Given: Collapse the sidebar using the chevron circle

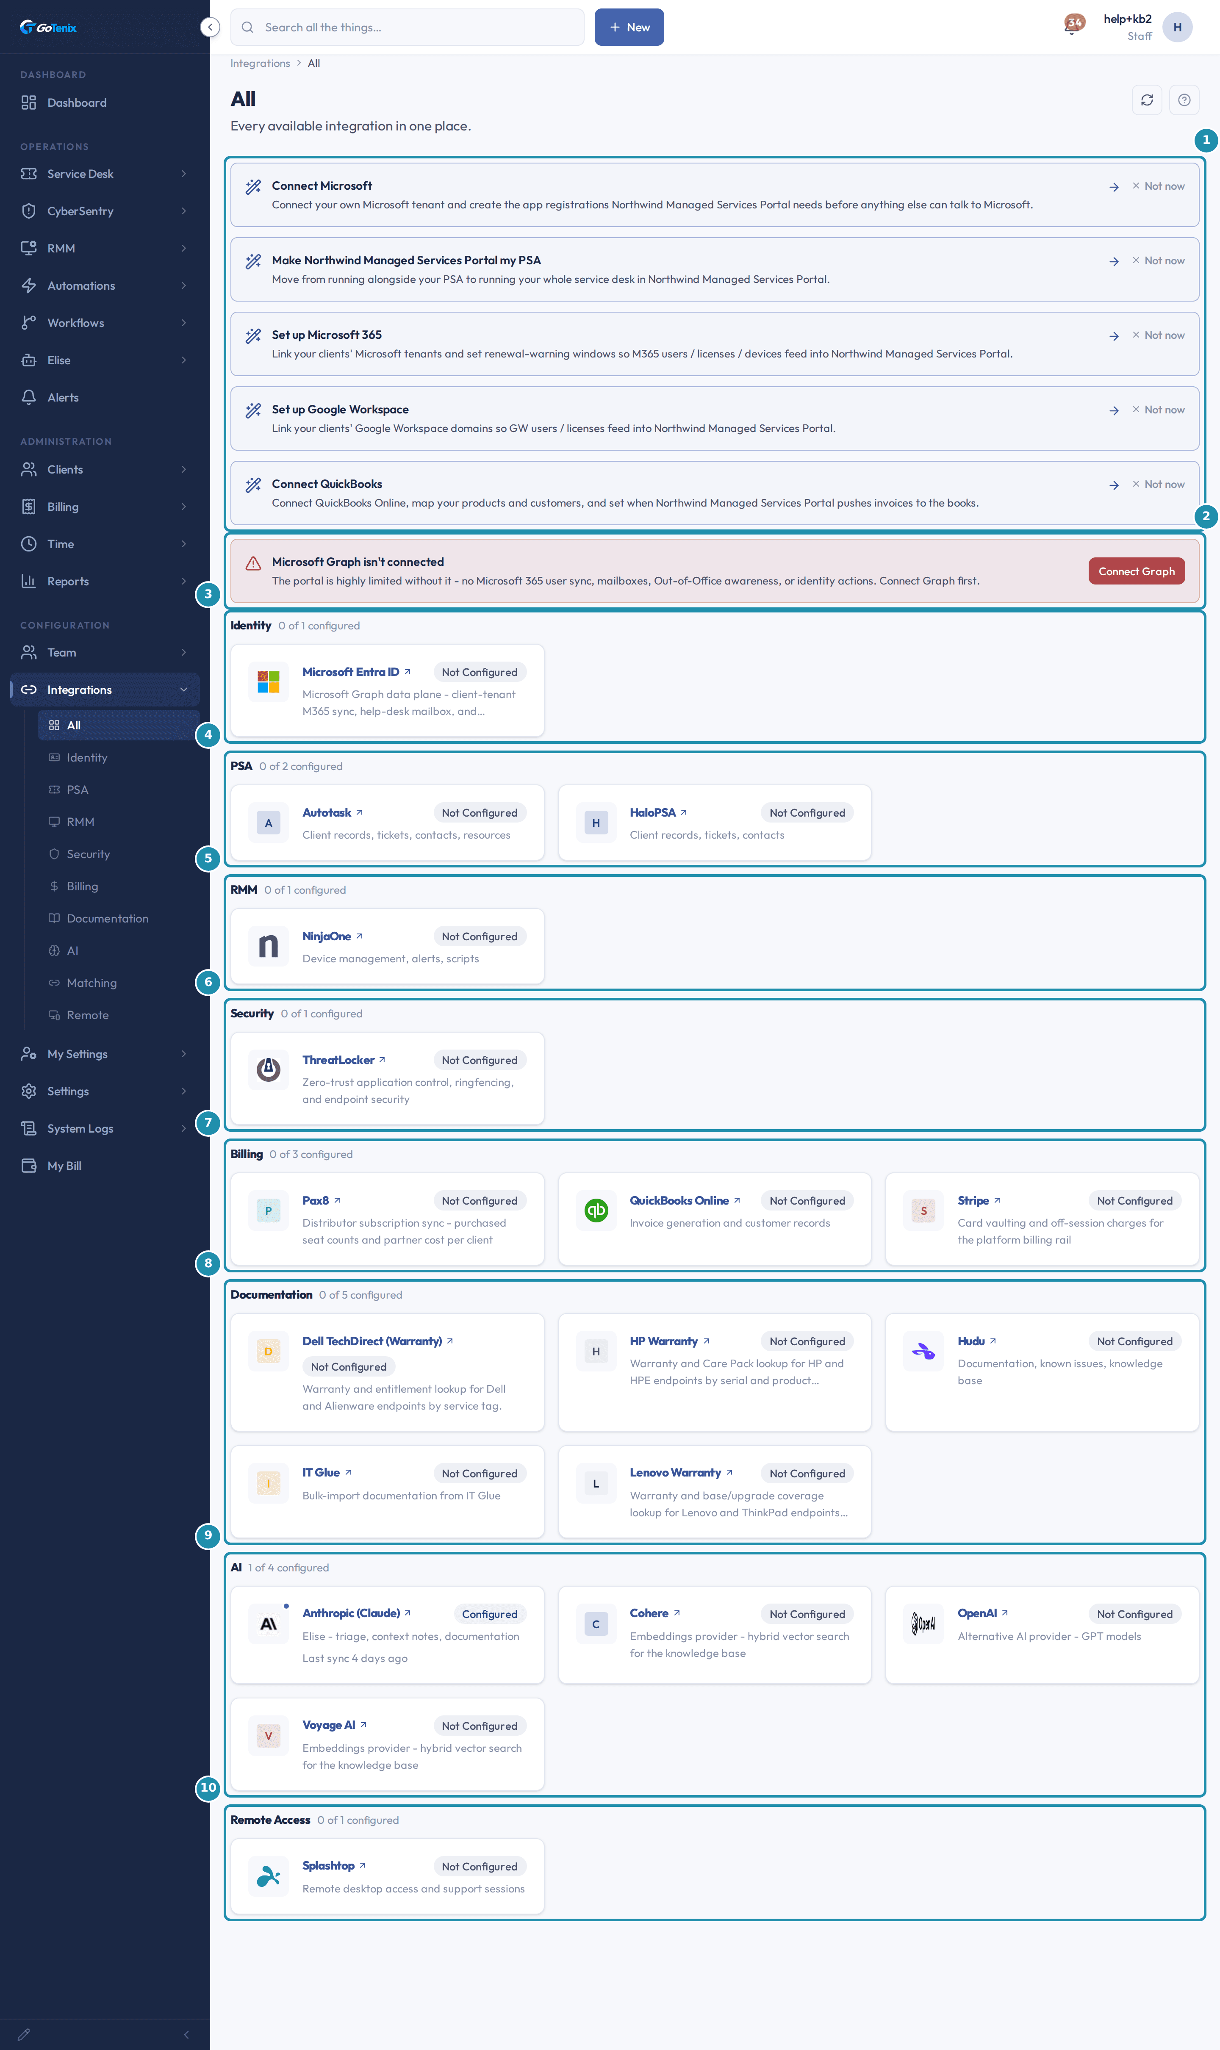Looking at the screenshot, I should pos(211,27).
